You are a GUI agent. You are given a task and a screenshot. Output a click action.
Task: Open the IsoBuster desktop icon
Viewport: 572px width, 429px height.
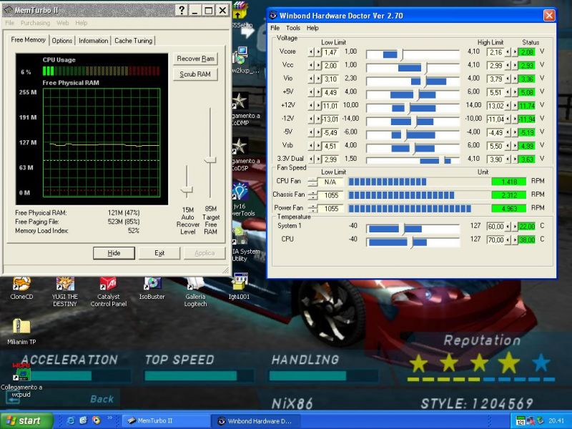point(152,283)
